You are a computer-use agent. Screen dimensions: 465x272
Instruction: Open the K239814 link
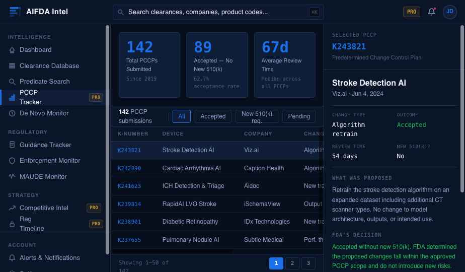pyautogui.click(x=129, y=204)
